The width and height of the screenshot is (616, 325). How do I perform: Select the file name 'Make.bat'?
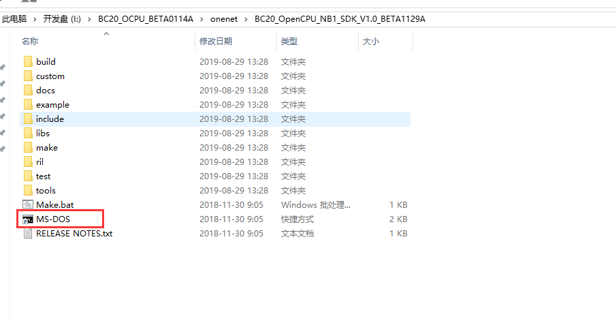pyautogui.click(x=55, y=204)
